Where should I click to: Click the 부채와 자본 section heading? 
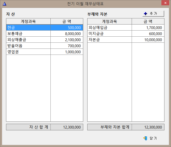[x=97, y=14]
